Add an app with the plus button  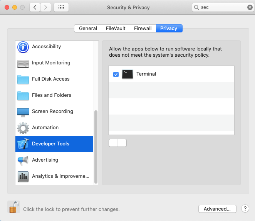[113, 143]
